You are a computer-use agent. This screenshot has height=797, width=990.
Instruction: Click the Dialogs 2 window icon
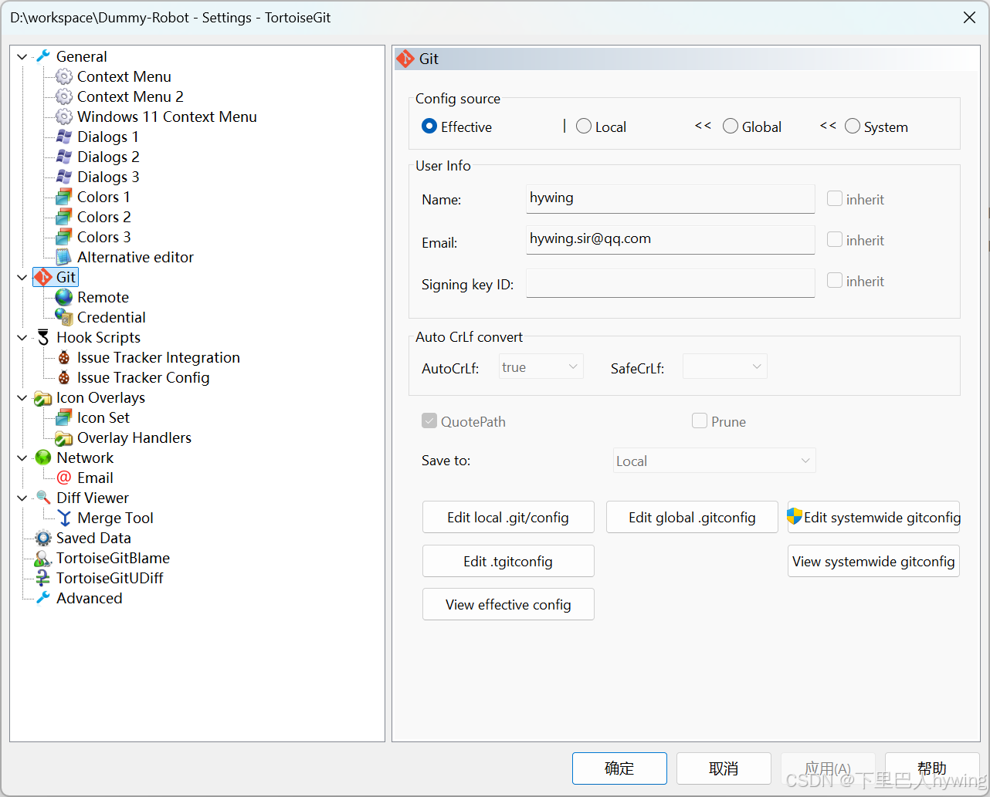pyautogui.click(x=64, y=157)
